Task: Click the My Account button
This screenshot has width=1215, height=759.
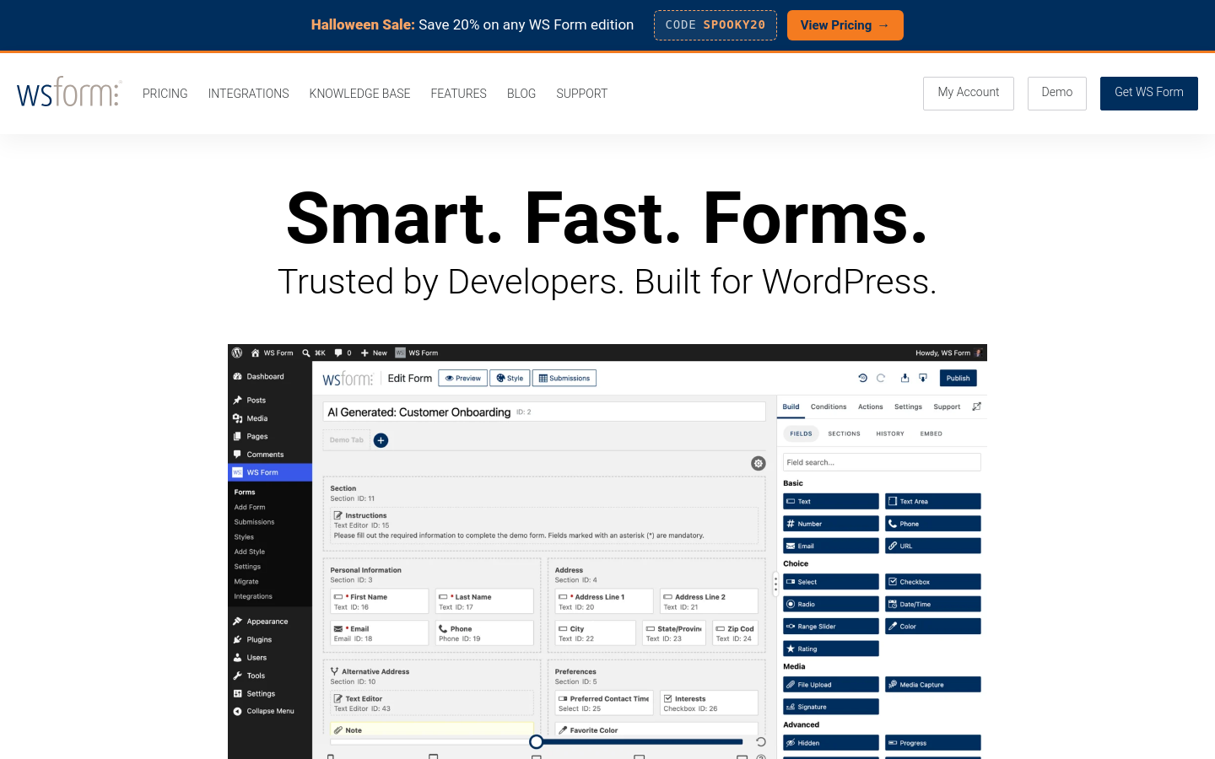Action: pyautogui.click(x=969, y=93)
